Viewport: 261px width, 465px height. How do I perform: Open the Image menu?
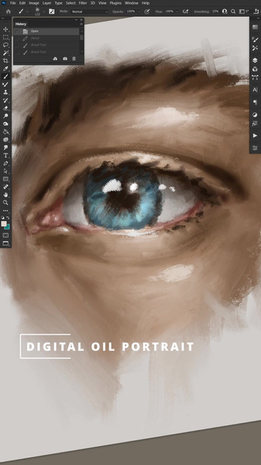34,3
